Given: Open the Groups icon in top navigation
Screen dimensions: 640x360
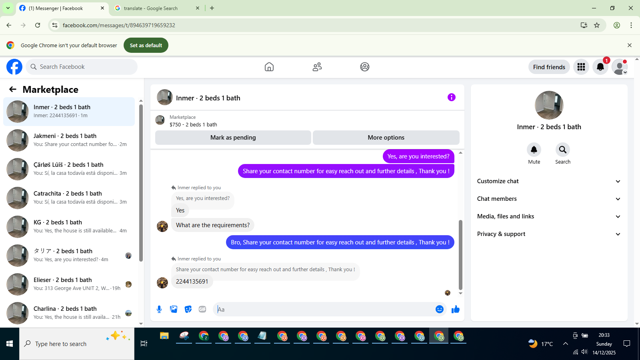Looking at the screenshot, I should (x=365, y=67).
